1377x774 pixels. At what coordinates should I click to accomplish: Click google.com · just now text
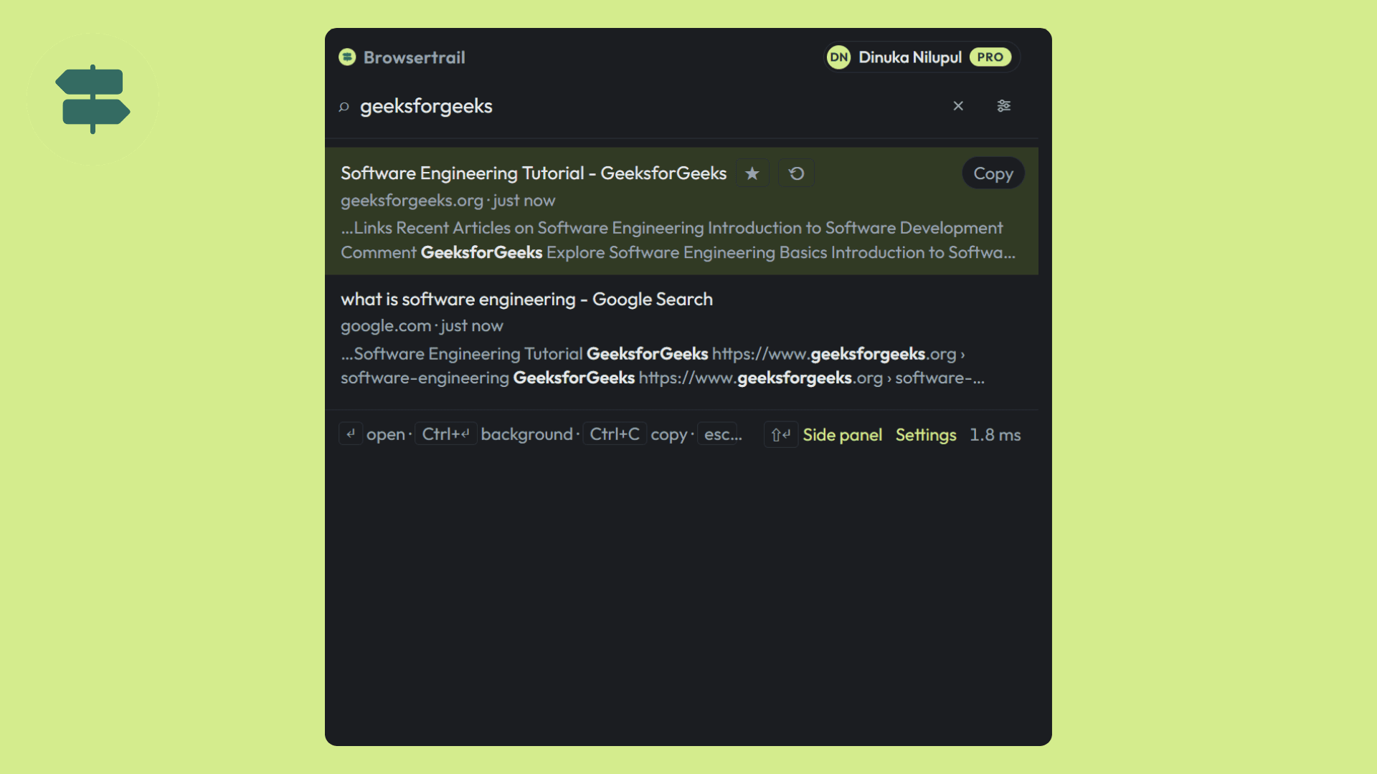(x=422, y=326)
